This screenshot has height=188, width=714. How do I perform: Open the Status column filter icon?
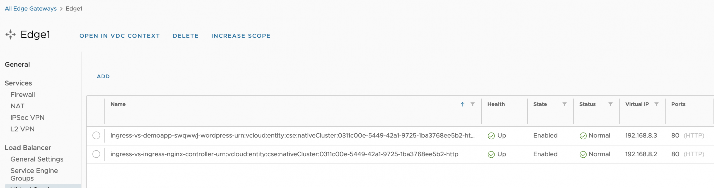[x=611, y=104]
